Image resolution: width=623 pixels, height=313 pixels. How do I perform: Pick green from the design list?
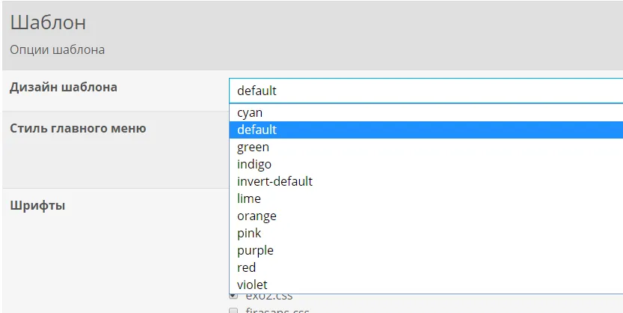pos(253,147)
